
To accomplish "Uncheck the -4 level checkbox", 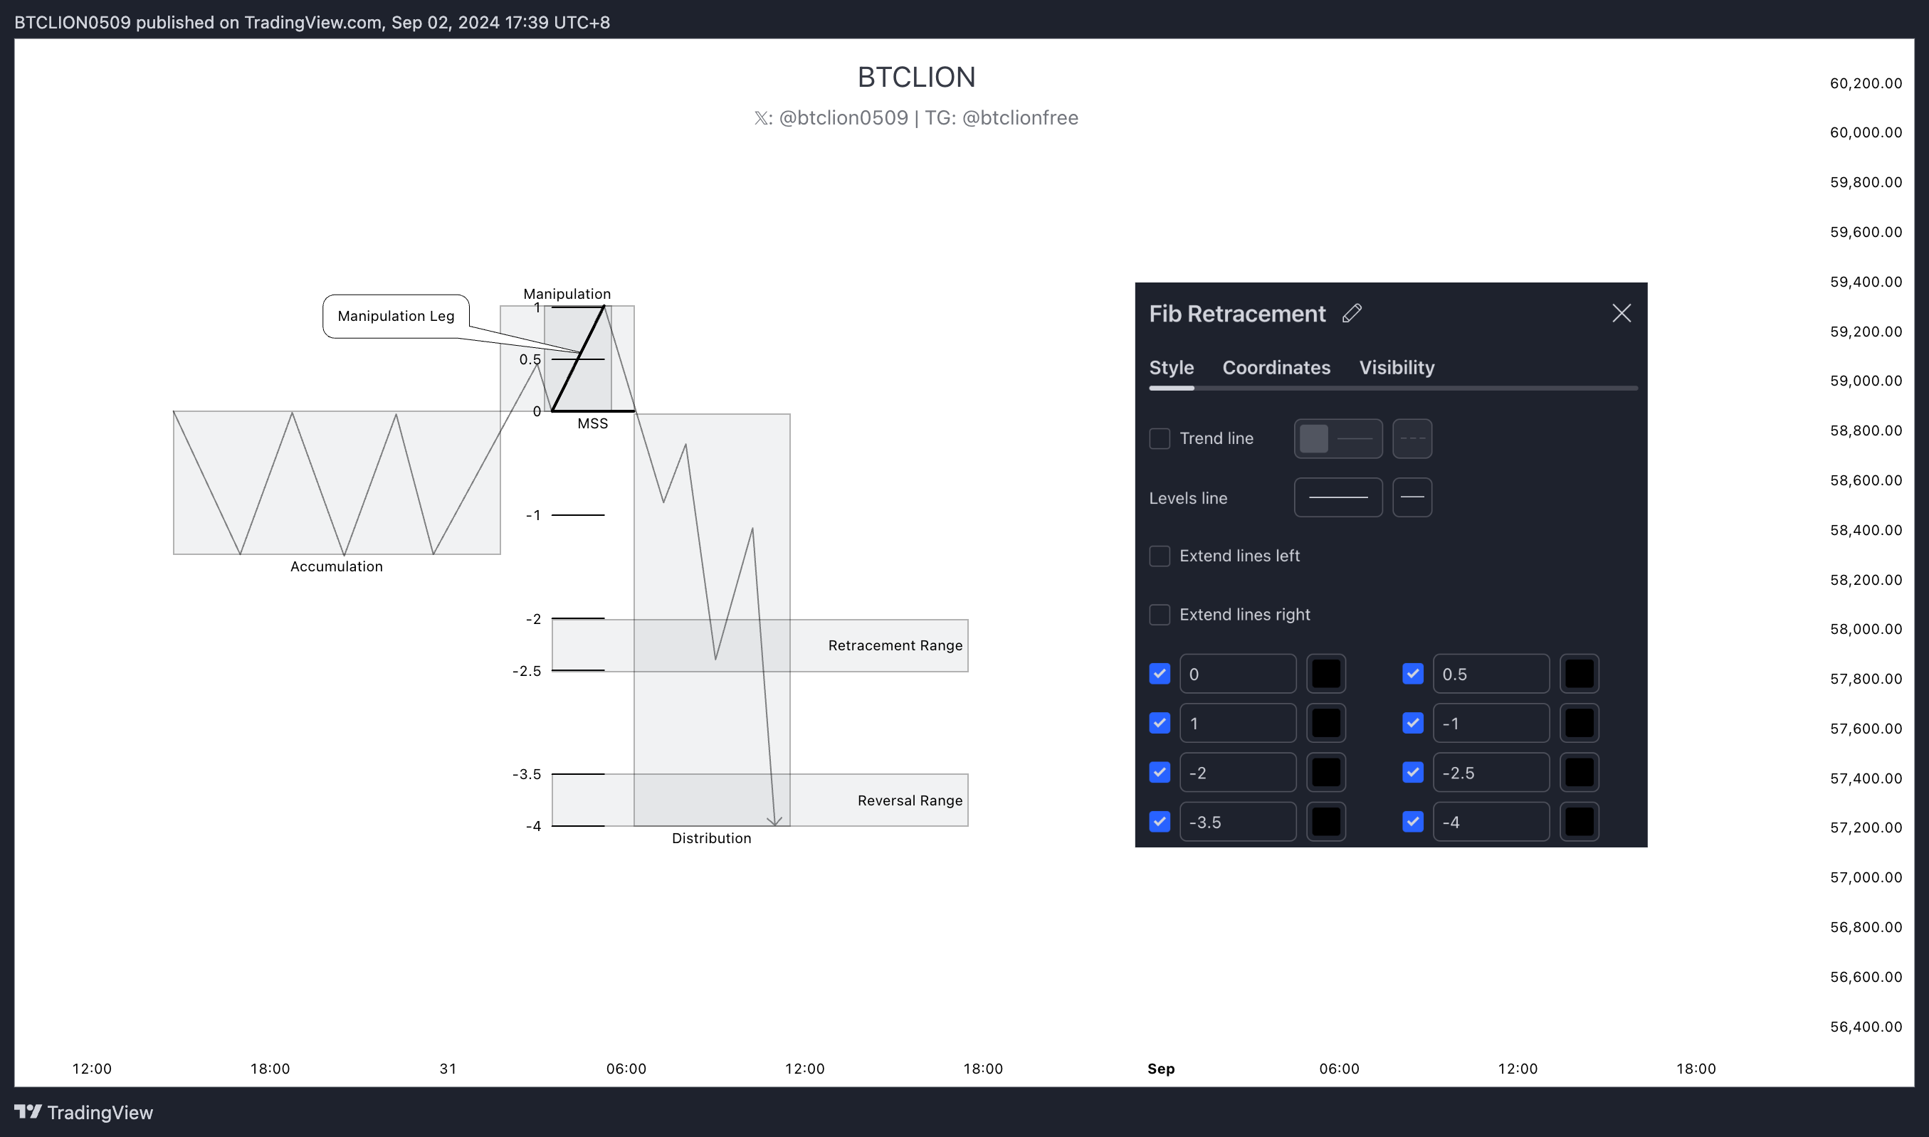I will click(1412, 822).
